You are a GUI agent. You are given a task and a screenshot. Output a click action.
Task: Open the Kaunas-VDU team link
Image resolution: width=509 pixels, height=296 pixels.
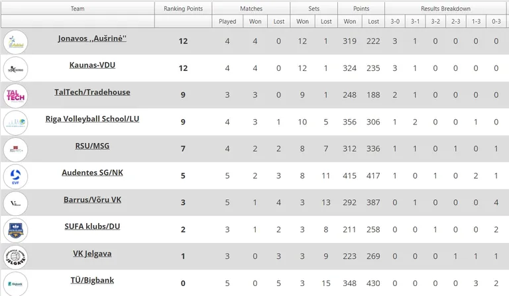pyautogui.click(x=92, y=65)
